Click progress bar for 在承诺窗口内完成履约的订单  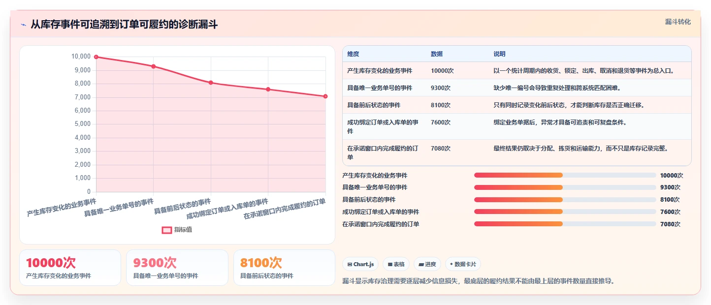coord(565,224)
